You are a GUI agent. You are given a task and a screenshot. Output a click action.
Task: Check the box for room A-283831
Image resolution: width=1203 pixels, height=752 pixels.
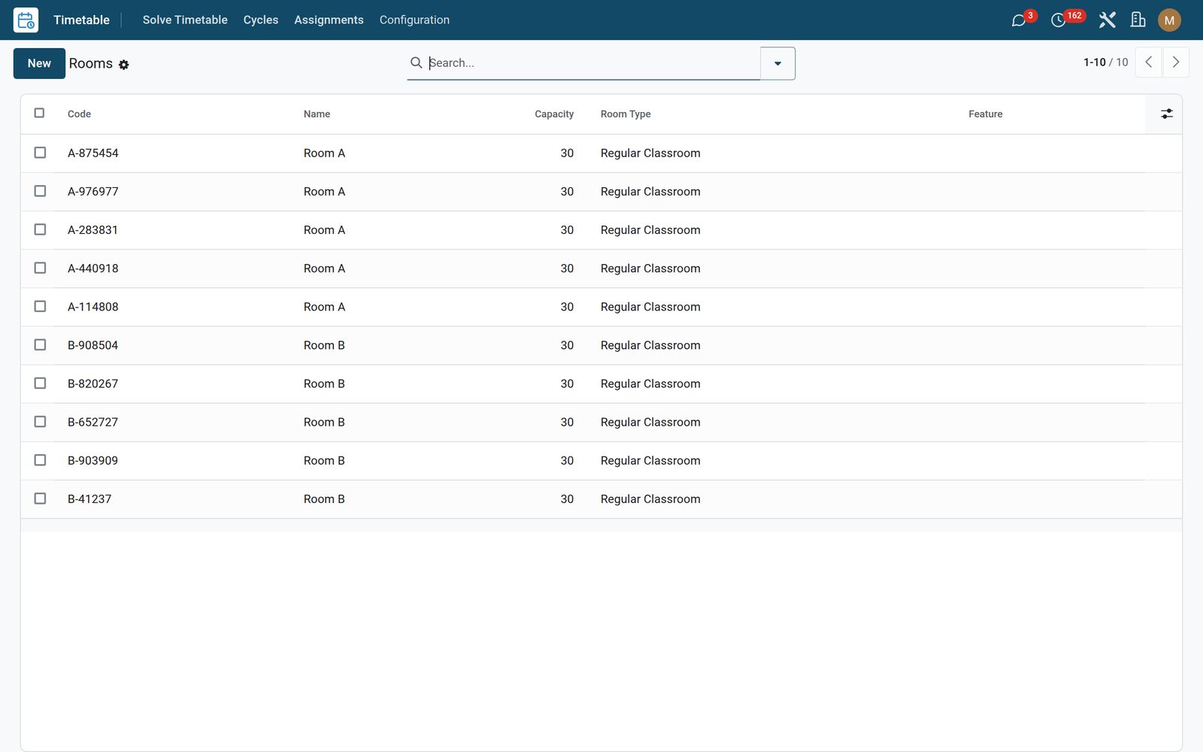[41, 229]
